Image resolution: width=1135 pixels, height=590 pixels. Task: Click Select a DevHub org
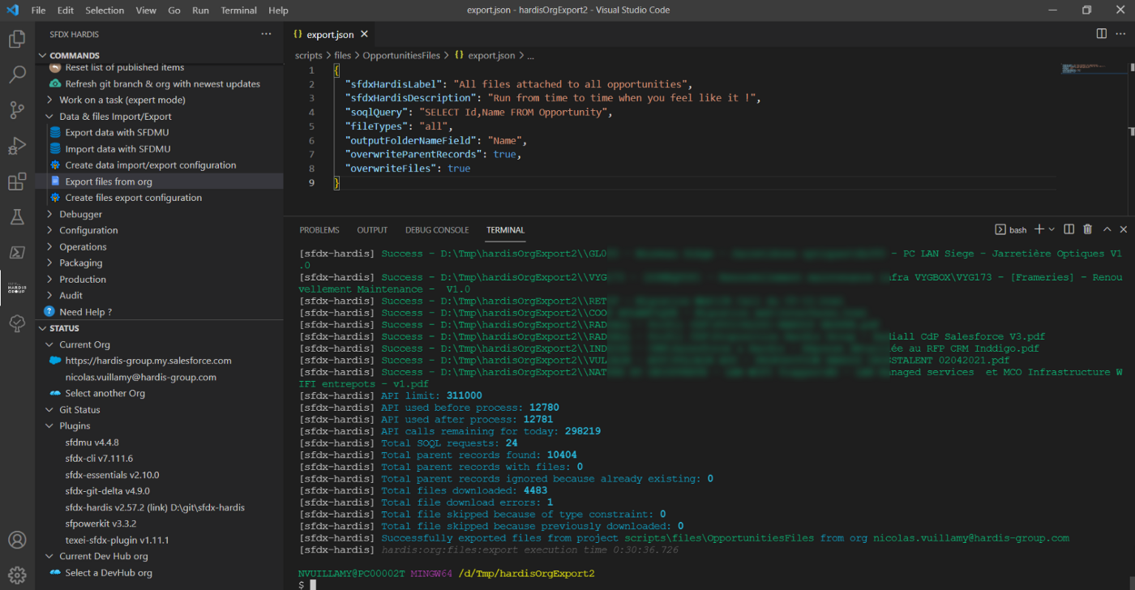(159, 572)
